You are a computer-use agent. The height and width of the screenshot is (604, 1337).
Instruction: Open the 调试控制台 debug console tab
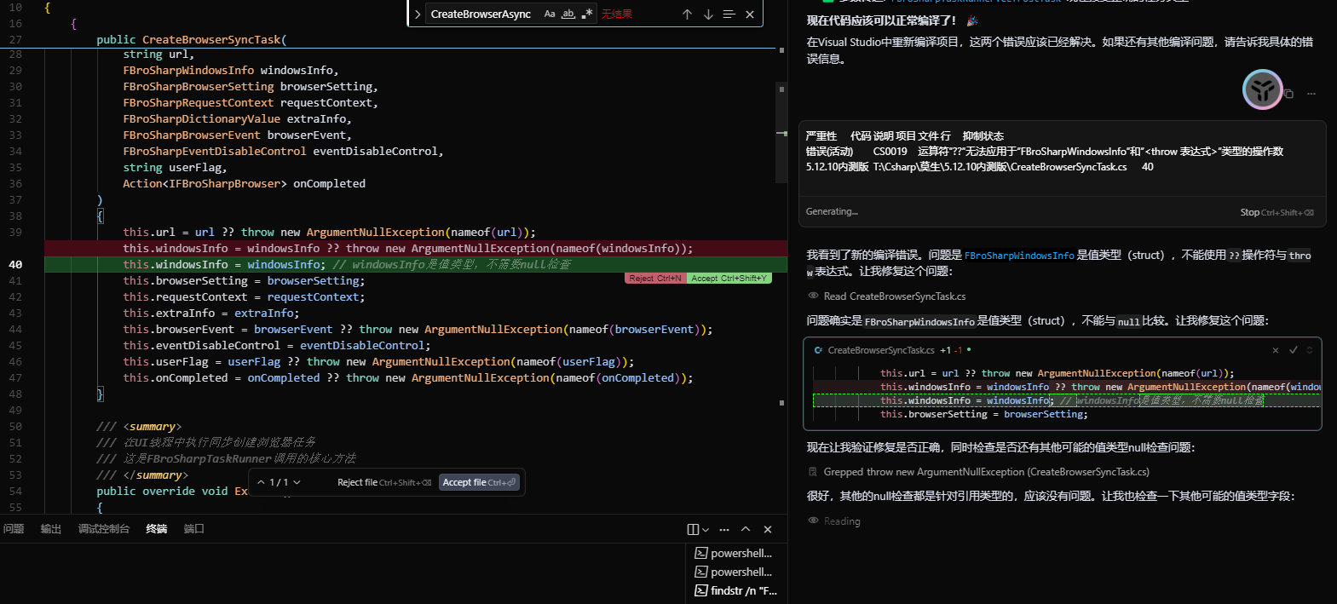tap(104, 529)
